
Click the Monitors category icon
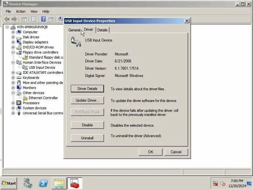click(19, 88)
